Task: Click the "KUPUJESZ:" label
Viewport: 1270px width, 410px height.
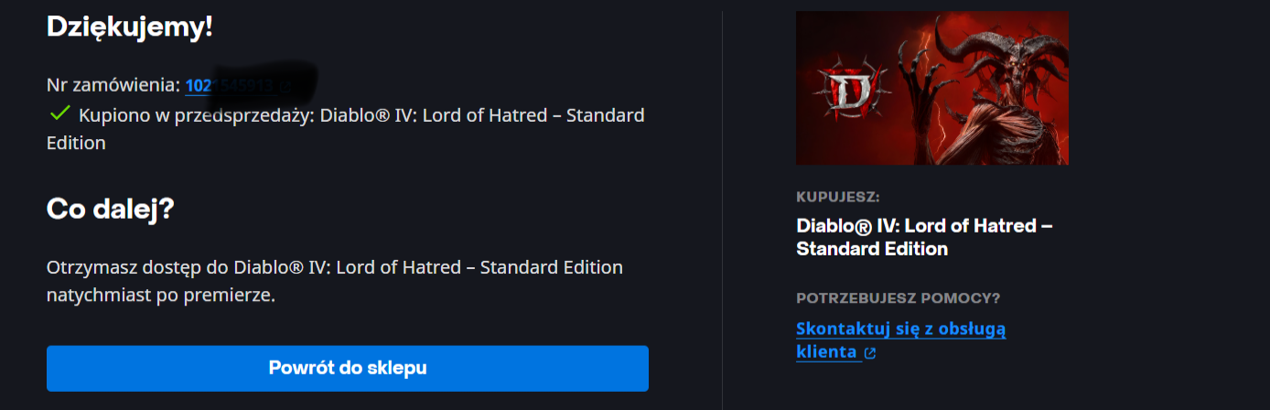Action: point(838,197)
